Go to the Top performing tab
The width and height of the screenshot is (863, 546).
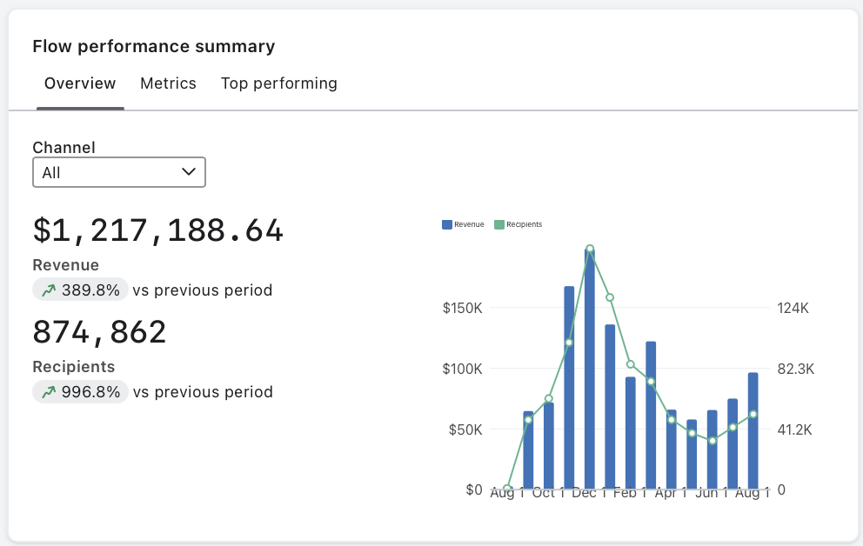278,83
